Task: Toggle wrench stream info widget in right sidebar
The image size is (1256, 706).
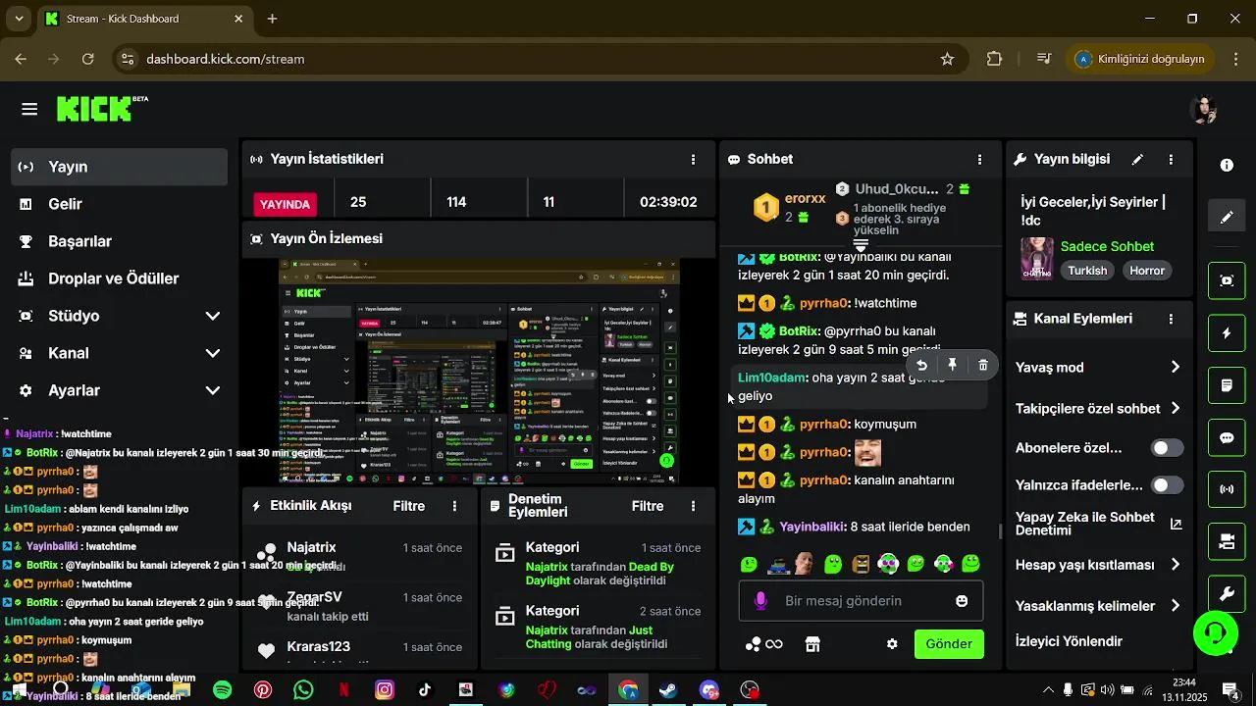Action: tap(1227, 593)
